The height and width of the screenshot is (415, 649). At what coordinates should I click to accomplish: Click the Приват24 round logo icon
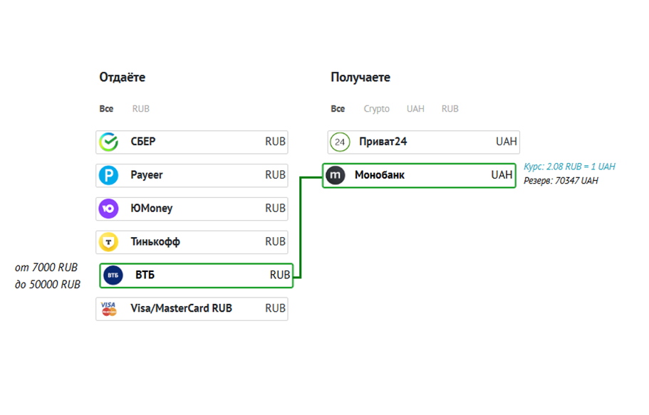point(340,142)
